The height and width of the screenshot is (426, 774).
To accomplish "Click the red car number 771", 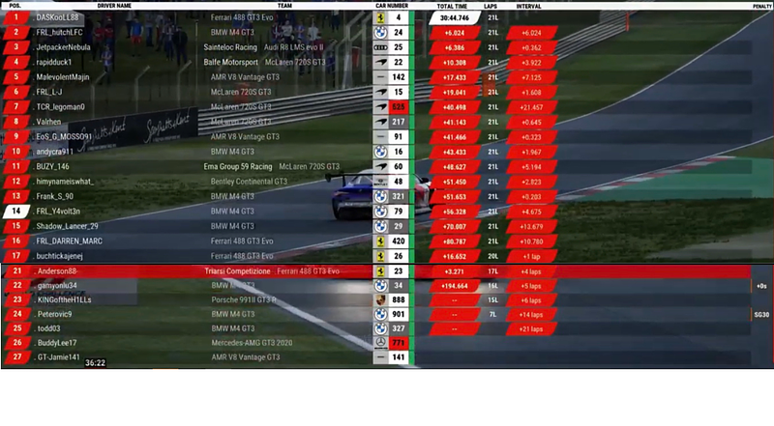I will pyautogui.click(x=399, y=343).
